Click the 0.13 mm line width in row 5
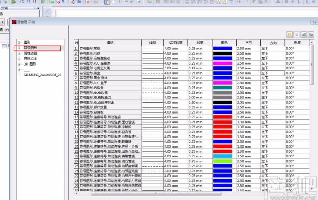 (200, 68)
